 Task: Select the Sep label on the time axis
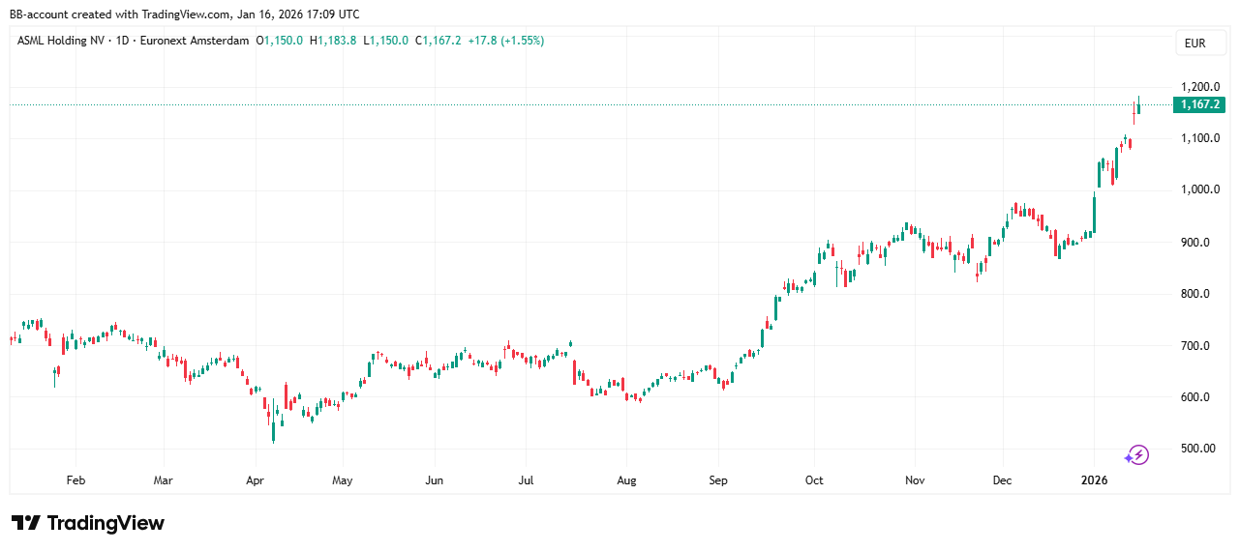coord(717,480)
